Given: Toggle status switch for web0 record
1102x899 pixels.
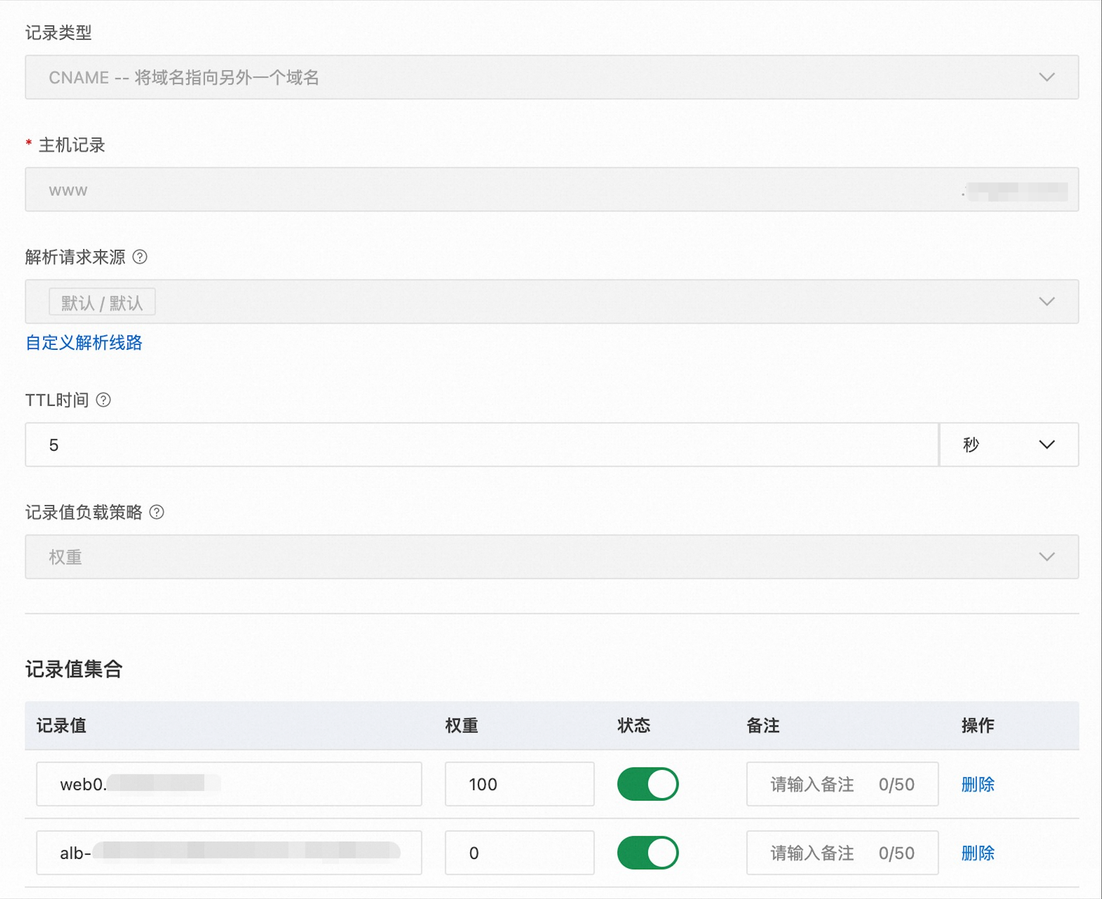Looking at the screenshot, I should pyautogui.click(x=647, y=784).
